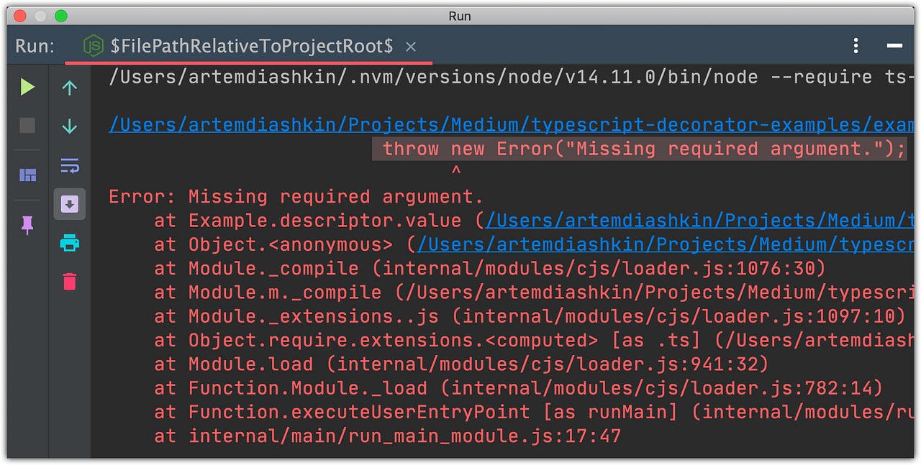Toggle soft-wrap for console lines
921x465 pixels.
[69, 165]
